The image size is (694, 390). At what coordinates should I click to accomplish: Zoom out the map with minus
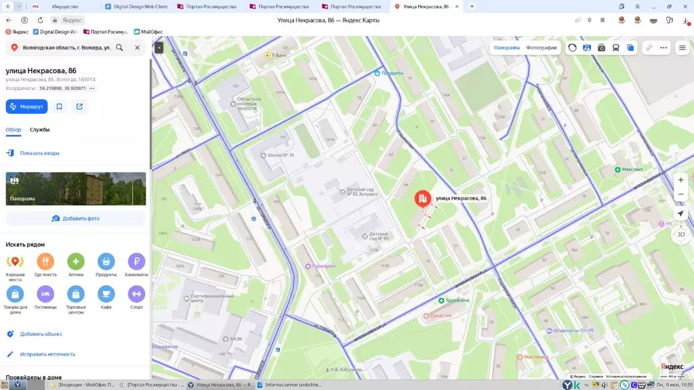(x=680, y=194)
